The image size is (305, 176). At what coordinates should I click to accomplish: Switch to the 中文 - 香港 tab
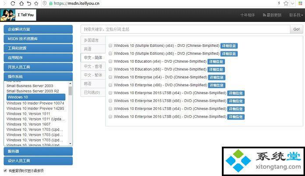[x=93, y=67]
